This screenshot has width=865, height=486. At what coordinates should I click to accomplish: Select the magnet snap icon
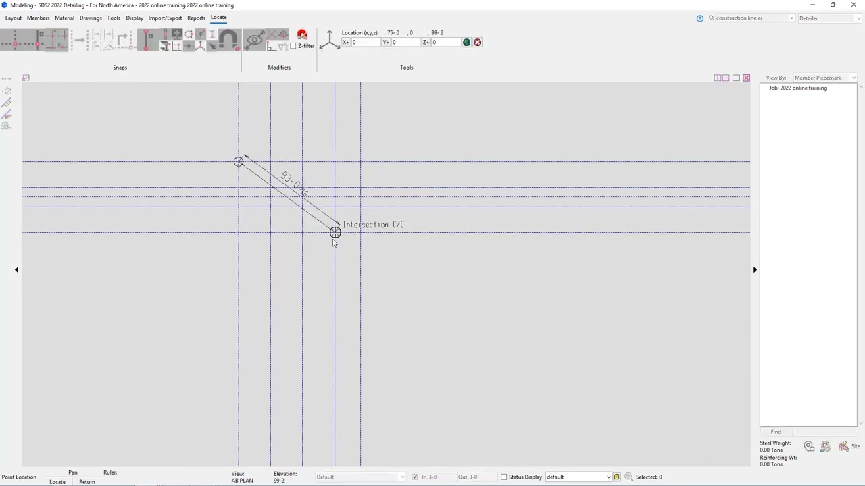pos(228,40)
